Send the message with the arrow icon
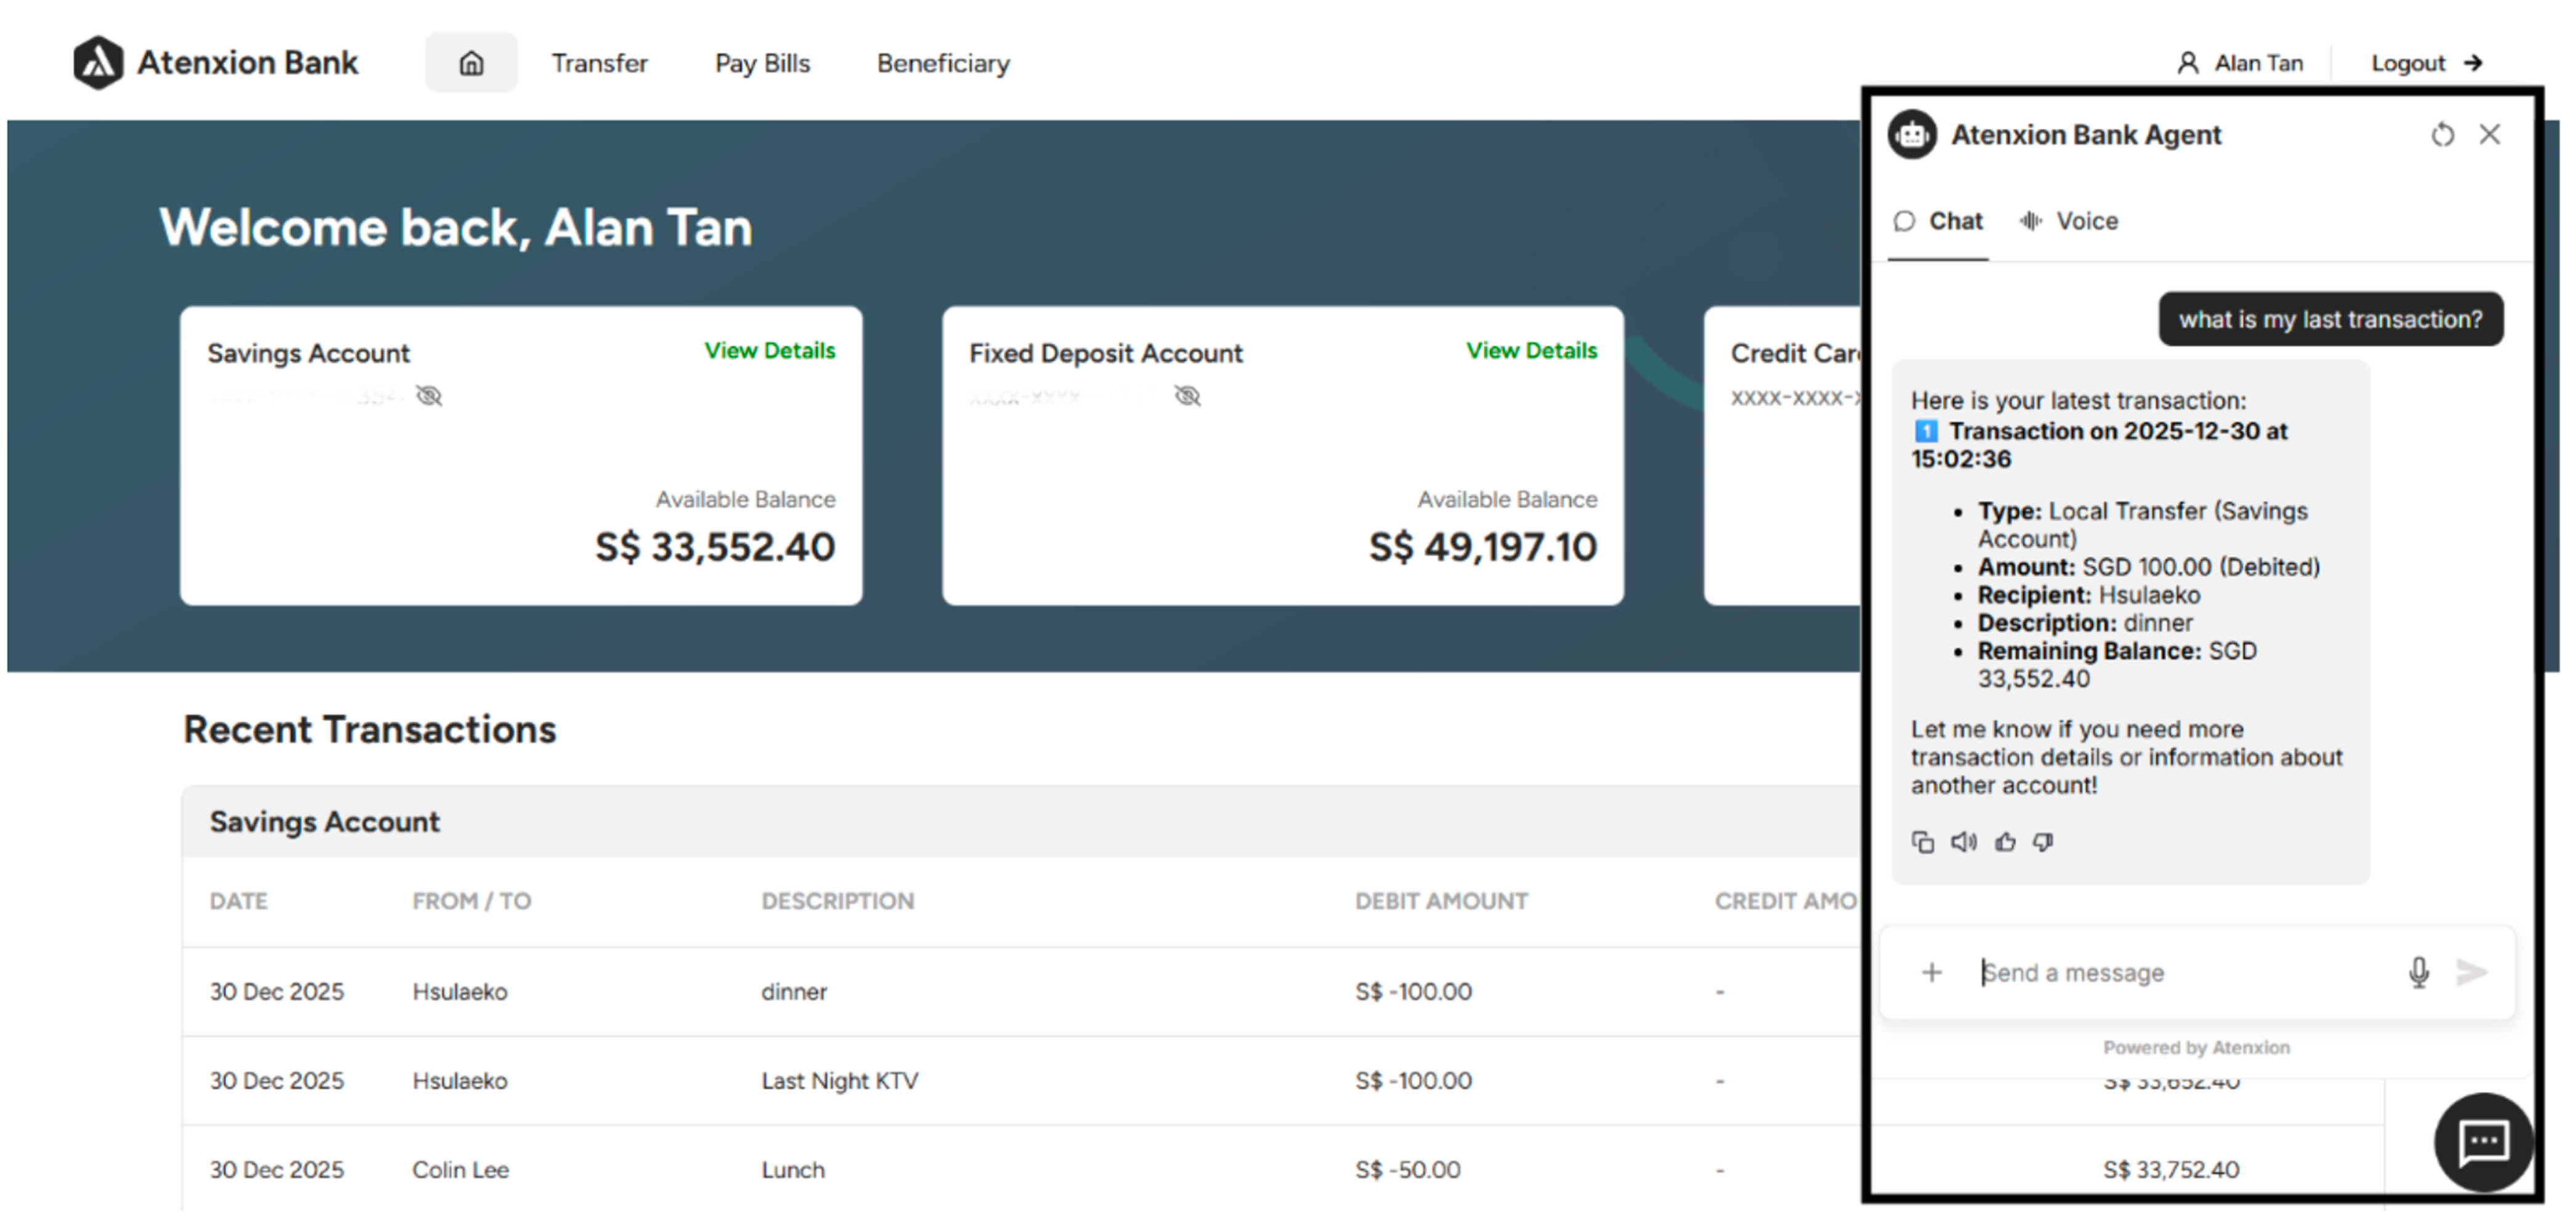Viewport: 2576px width, 1222px height. click(2471, 972)
